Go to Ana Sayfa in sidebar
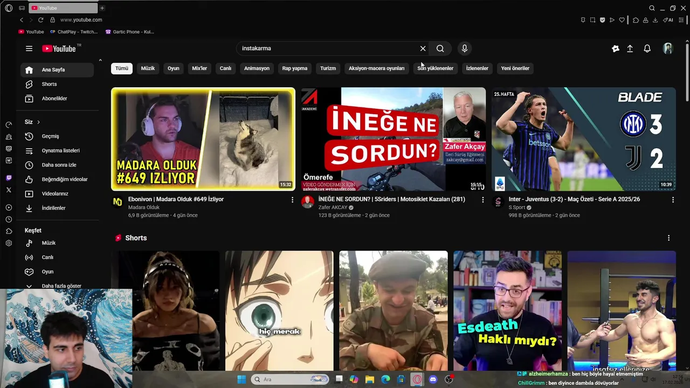This screenshot has width=690, height=388. click(57, 70)
